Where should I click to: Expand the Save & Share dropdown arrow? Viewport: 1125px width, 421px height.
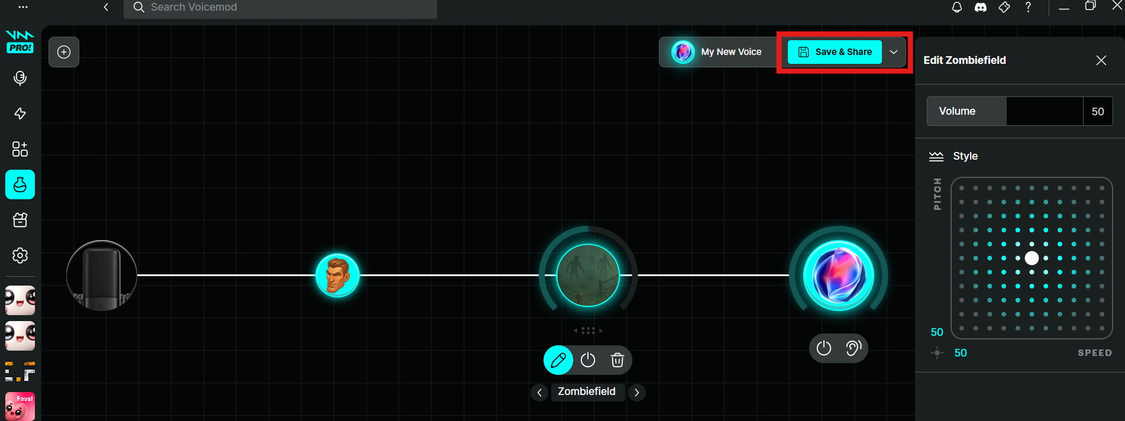click(894, 52)
